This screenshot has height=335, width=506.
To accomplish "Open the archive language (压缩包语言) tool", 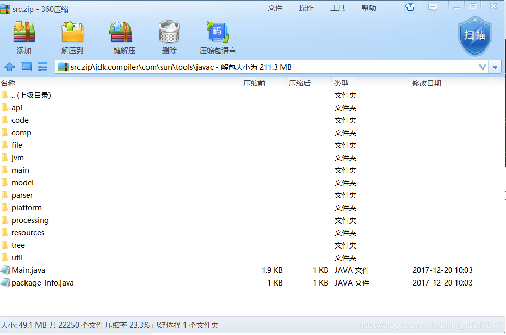I will [217, 32].
